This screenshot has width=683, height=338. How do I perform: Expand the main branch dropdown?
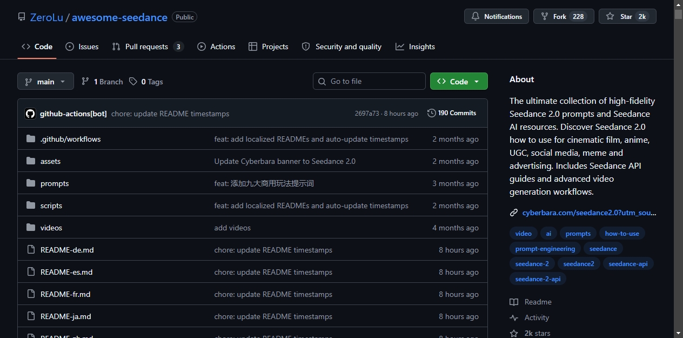tap(45, 81)
